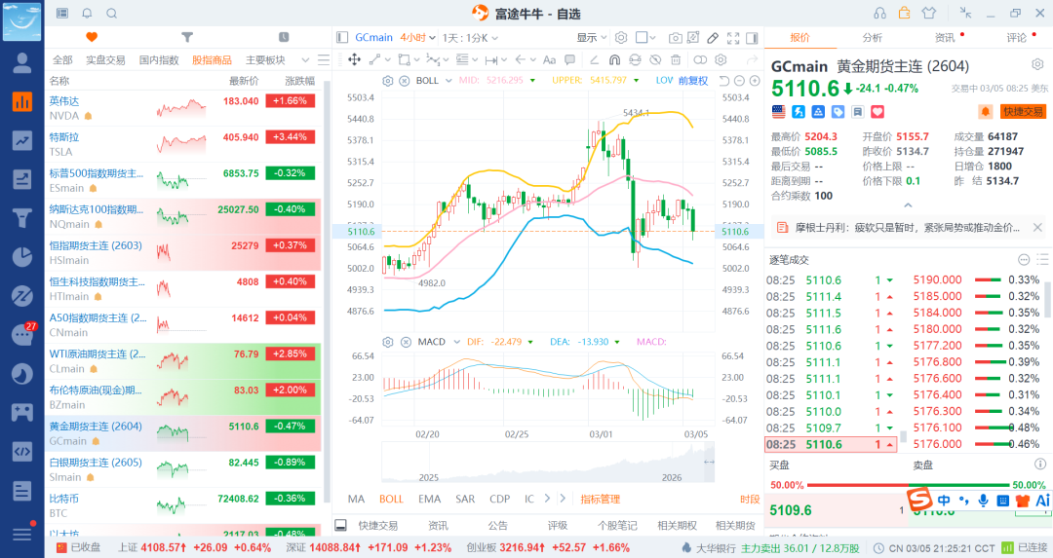Switch to the funnel filter watchlist view
This screenshot has width=1053, height=558.
(187, 37)
